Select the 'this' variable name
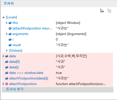Viewport: 117px width, 100px height. 15,23
